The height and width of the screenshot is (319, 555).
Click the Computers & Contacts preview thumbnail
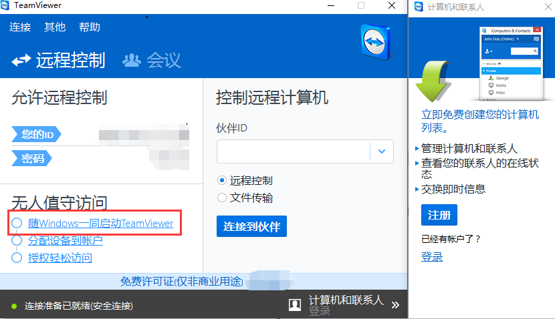pos(511,63)
